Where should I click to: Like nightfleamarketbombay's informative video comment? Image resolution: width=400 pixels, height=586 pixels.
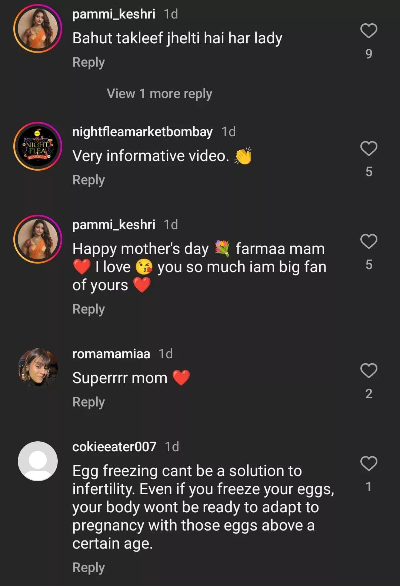[x=369, y=149]
